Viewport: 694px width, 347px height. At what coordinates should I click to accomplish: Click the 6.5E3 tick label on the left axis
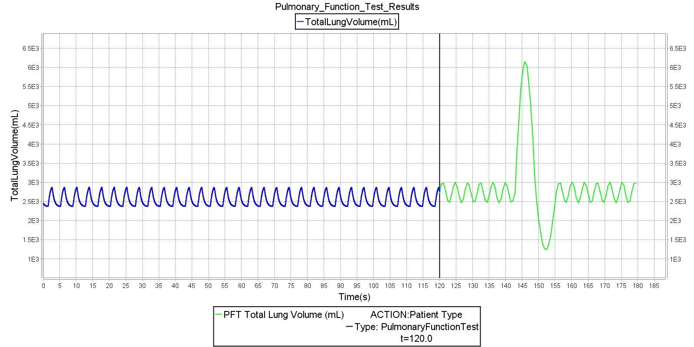(31, 49)
